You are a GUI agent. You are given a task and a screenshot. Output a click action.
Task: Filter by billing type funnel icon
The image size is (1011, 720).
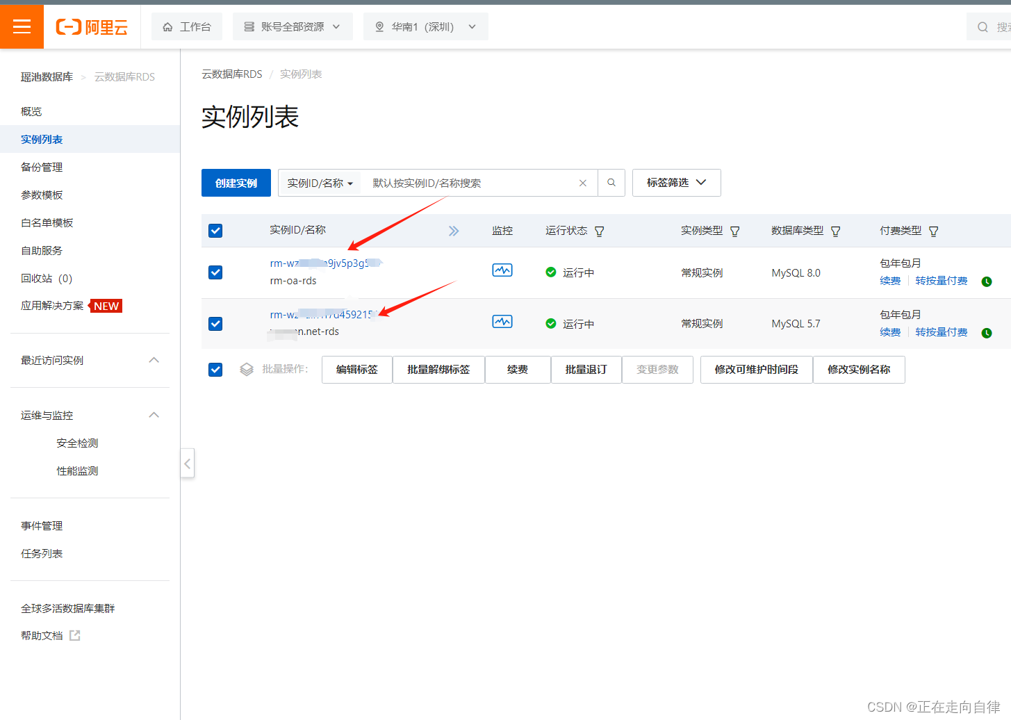point(934,231)
